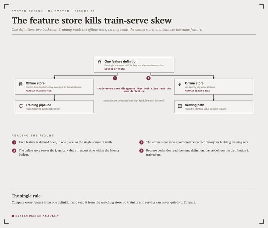Click the refresh icon in Training pipeline

click(x=21, y=106)
